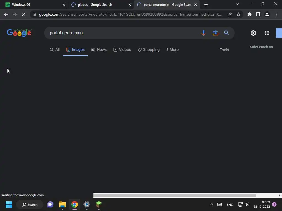Image resolution: width=282 pixels, height=211 pixels.
Task: Open the Chrome profile avatar
Action: [267, 14]
